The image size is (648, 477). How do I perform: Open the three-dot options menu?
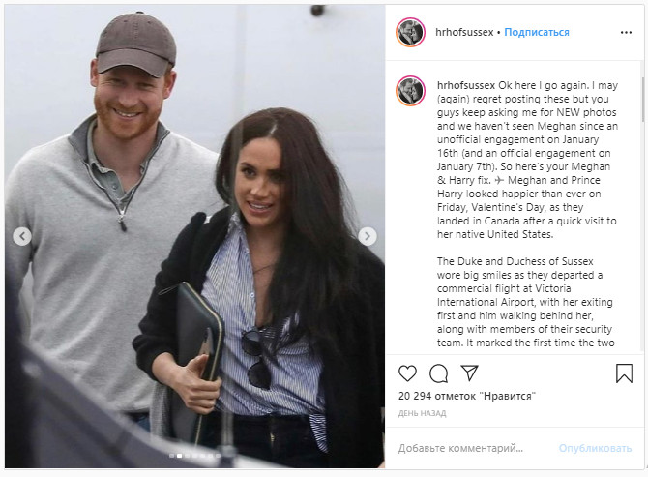626,32
